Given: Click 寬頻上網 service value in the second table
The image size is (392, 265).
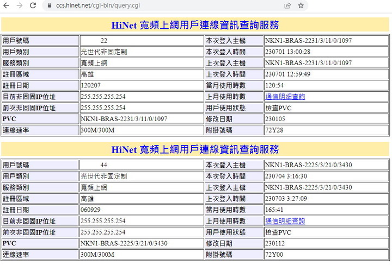Looking at the screenshot, I should (94, 187).
